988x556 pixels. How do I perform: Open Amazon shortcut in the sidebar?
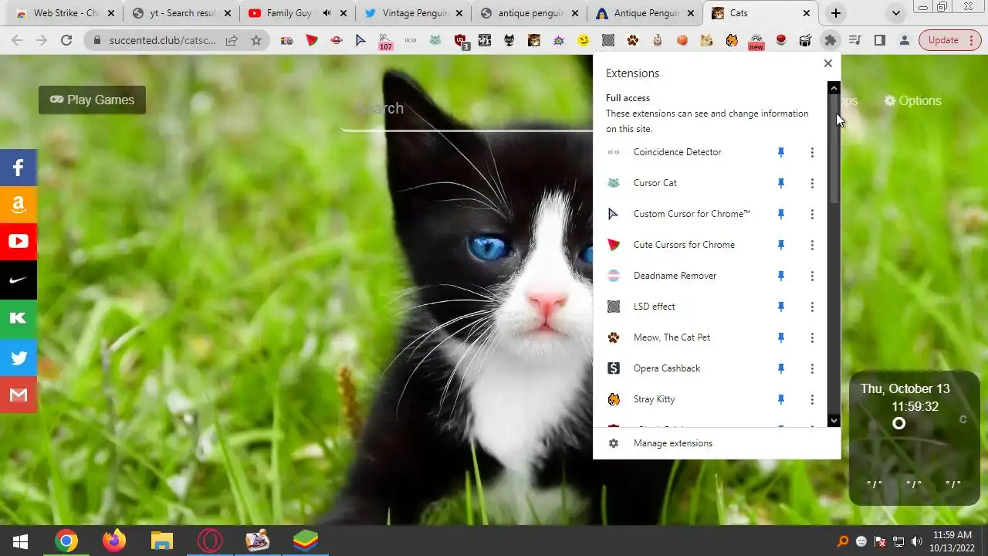19,205
